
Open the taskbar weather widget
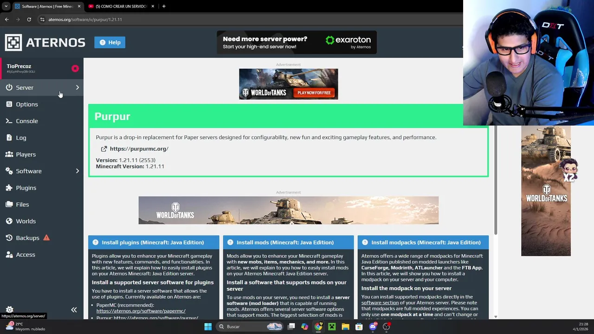pyautogui.click(x=26, y=327)
